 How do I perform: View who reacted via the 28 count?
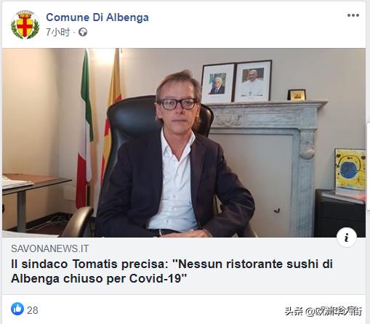tap(33, 310)
